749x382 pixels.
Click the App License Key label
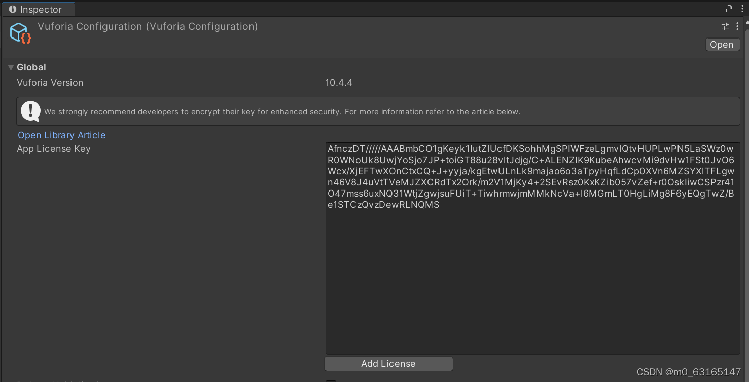click(x=54, y=149)
